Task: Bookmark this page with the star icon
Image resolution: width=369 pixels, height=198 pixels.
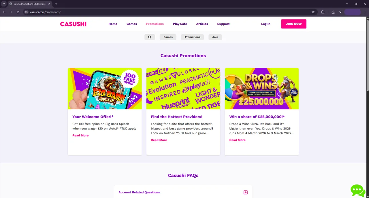Action: coord(313,12)
